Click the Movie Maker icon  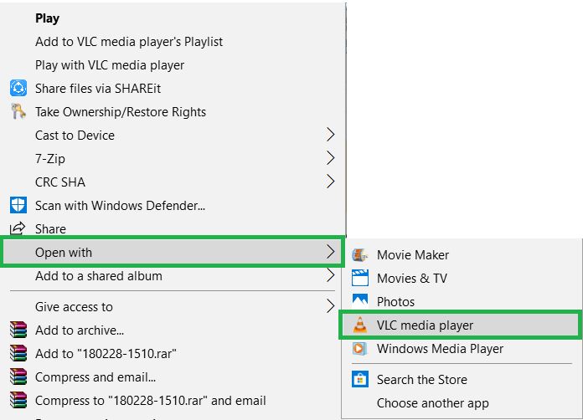click(x=360, y=255)
